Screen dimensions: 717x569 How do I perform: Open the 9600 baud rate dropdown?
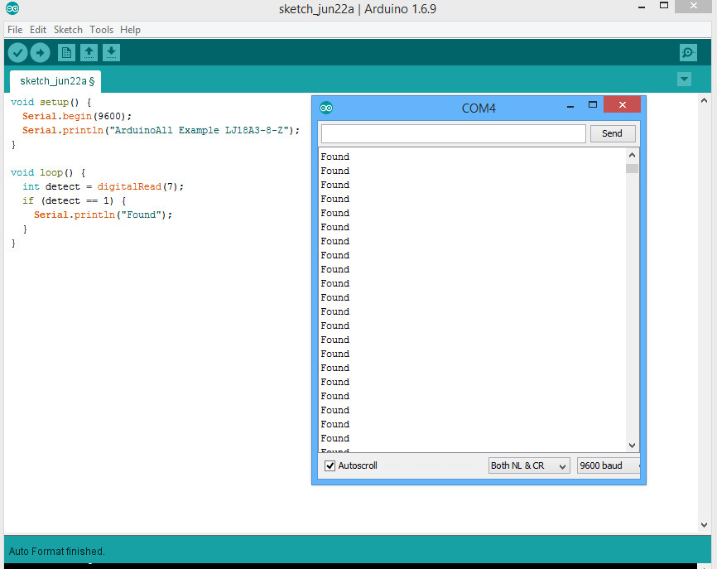(x=609, y=465)
